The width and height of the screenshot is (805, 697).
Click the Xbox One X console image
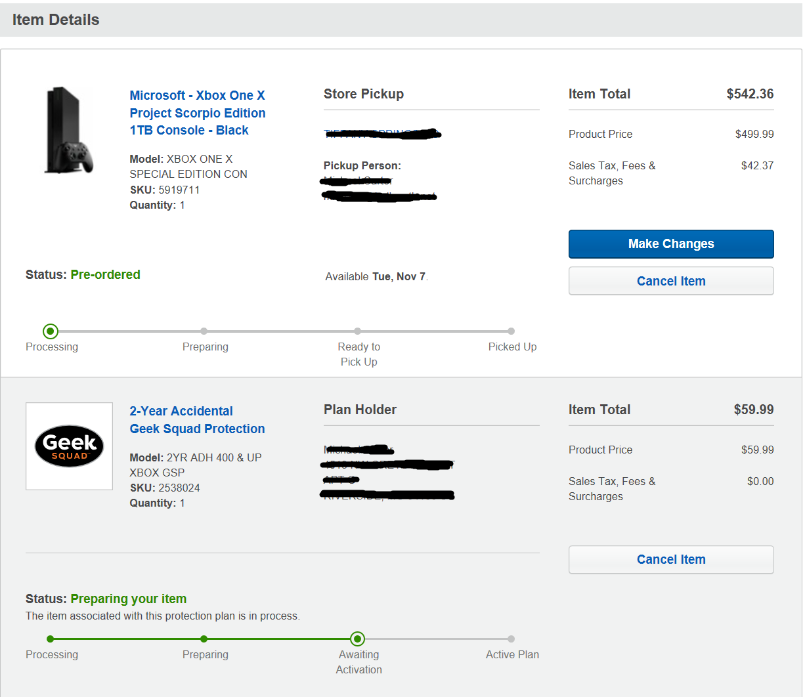68,131
